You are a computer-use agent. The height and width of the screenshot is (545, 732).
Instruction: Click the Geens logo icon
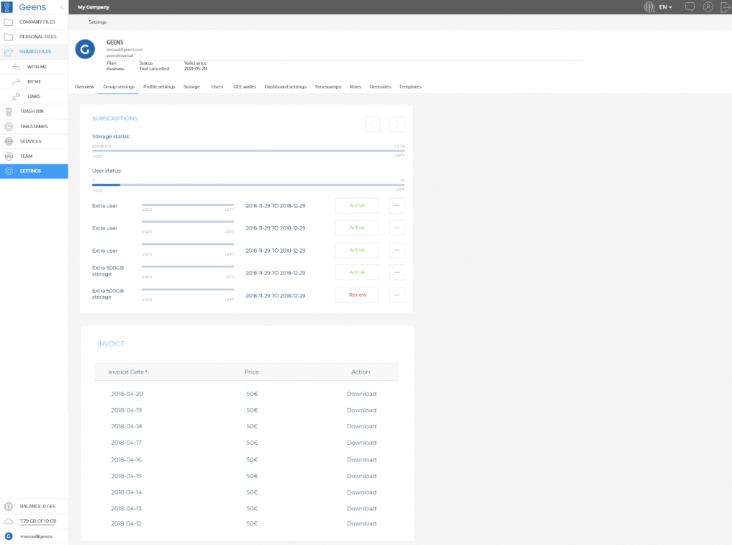click(7, 7)
